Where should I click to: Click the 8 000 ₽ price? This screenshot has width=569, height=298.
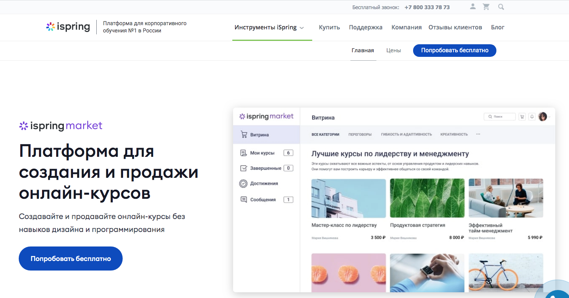(x=457, y=237)
